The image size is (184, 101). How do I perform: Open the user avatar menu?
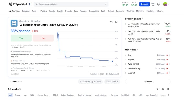(166, 4)
